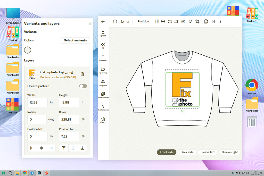Image resolution: width=264 pixels, height=176 pixels.
Task: Fill the print area with design
Action: pyautogui.click(x=176, y=21)
